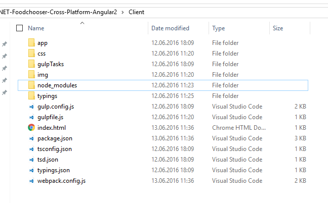
Task: Open the breadcrumb chevron before Client
Action: [123, 12]
